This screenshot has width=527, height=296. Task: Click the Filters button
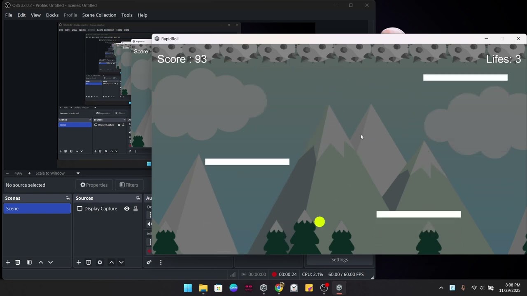click(129, 185)
